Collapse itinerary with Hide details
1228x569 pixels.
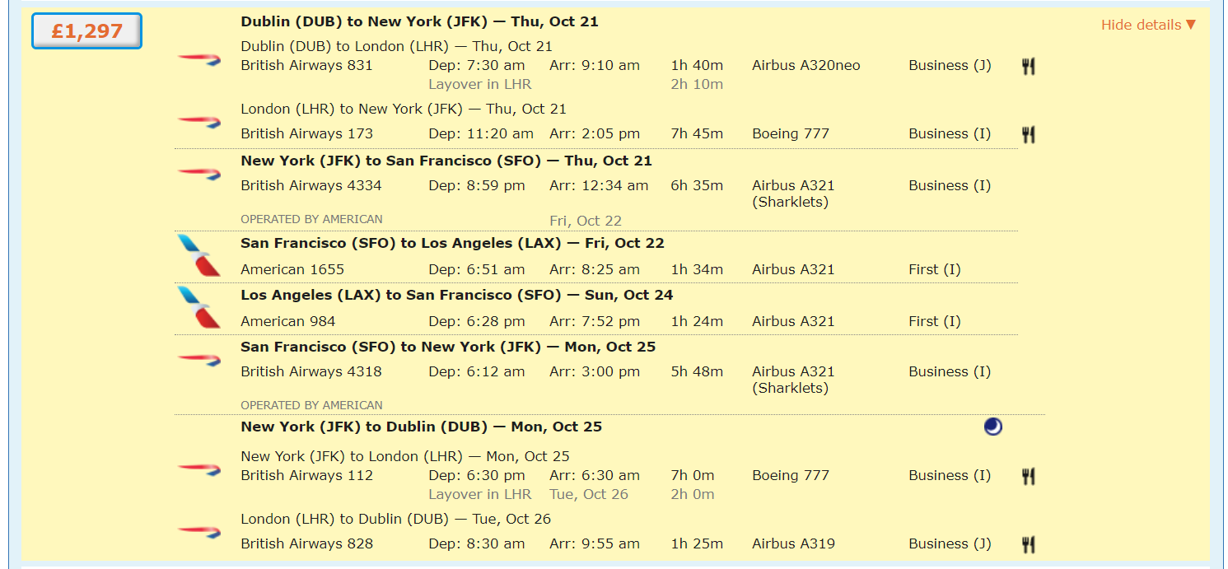click(x=1148, y=25)
